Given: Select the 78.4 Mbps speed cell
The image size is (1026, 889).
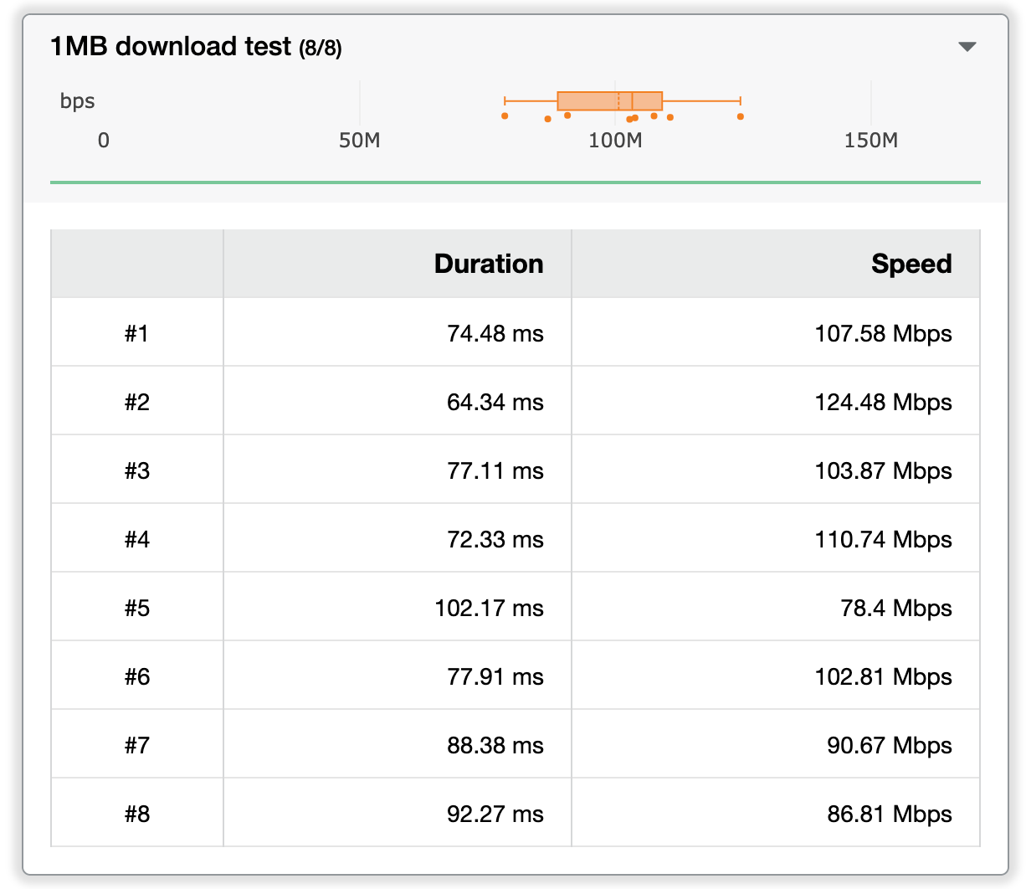Looking at the screenshot, I should tap(895, 608).
